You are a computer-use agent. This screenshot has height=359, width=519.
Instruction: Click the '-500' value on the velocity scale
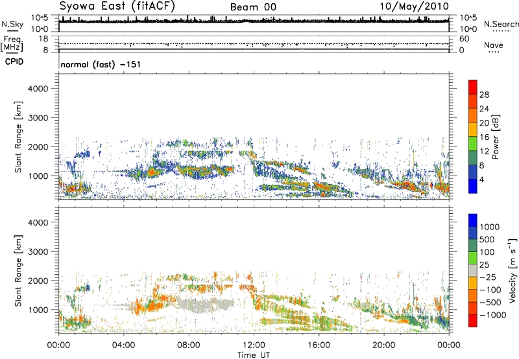pyautogui.click(x=490, y=303)
